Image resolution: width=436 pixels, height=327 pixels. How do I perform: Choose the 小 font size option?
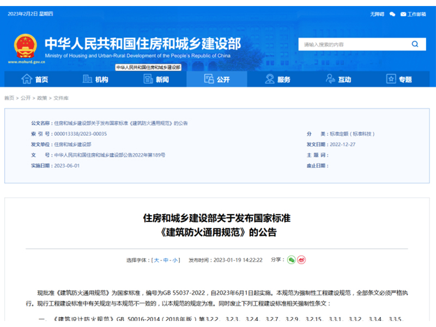tap(175, 261)
